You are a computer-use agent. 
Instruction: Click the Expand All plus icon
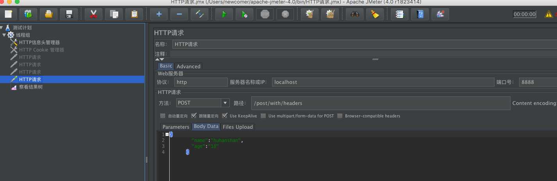pyautogui.click(x=159, y=14)
